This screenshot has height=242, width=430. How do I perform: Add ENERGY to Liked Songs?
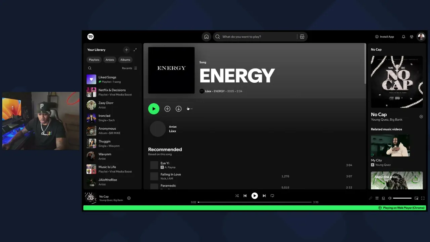coord(167,109)
